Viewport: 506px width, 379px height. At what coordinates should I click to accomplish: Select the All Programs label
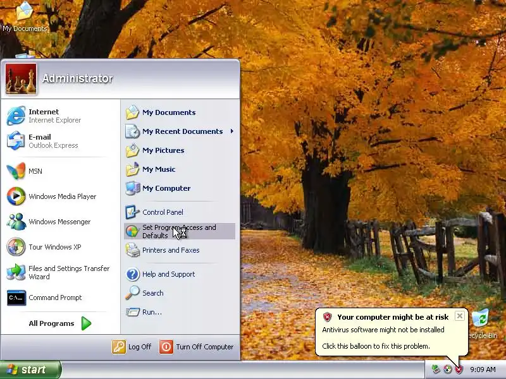point(51,323)
